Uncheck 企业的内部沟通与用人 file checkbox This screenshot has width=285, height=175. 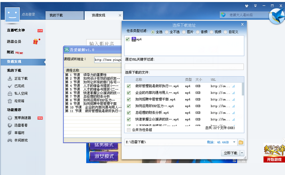[x=129, y=93]
